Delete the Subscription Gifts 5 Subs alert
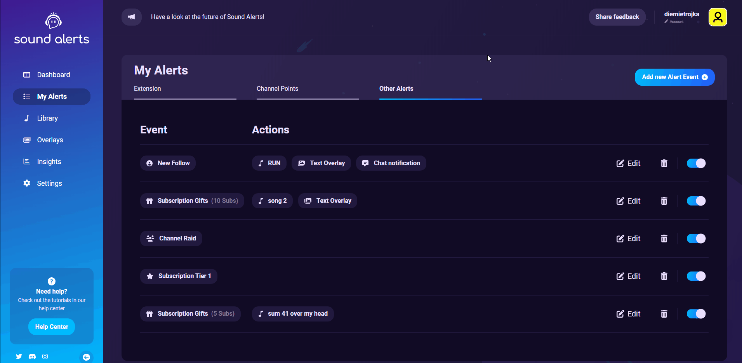The image size is (742, 363). 664,314
